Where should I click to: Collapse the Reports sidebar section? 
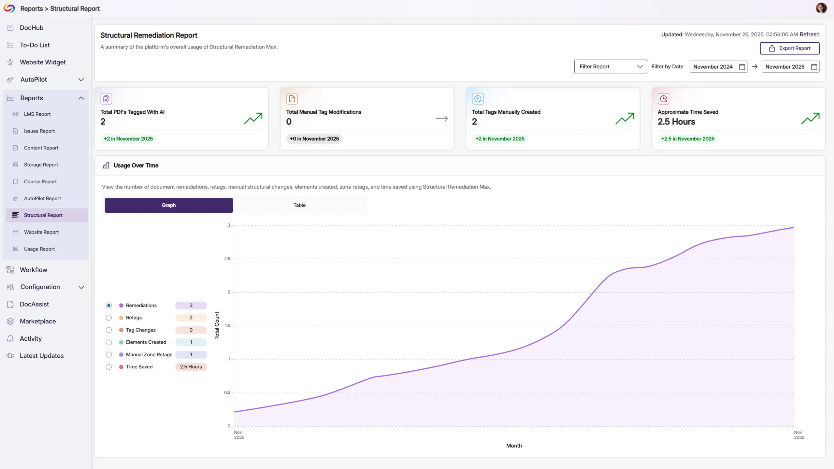click(x=81, y=98)
